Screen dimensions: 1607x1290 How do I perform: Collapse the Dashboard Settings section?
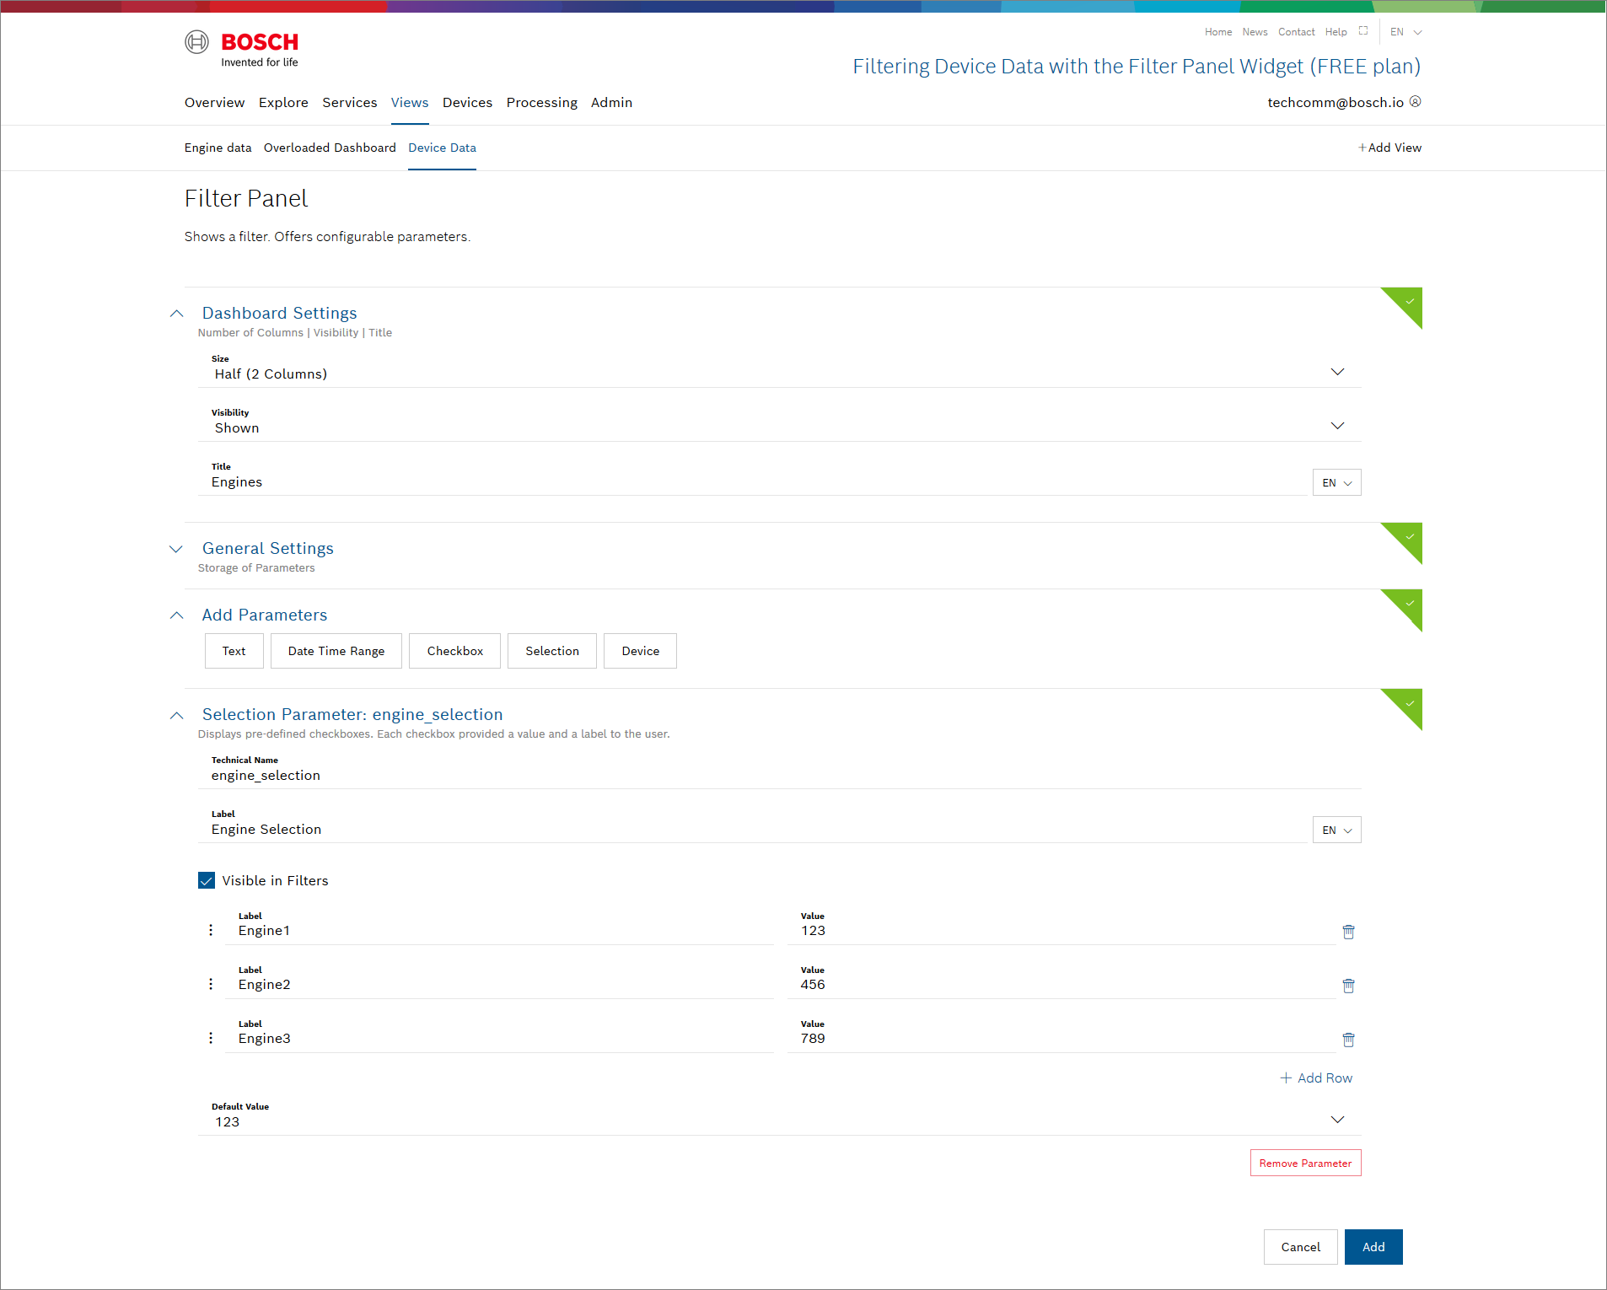pyautogui.click(x=176, y=314)
